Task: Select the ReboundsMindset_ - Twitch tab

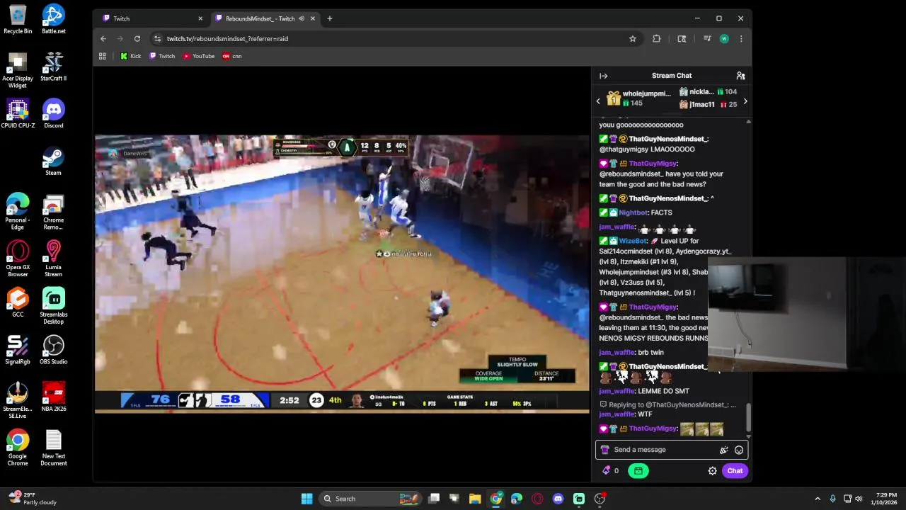Action: pos(260,18)
